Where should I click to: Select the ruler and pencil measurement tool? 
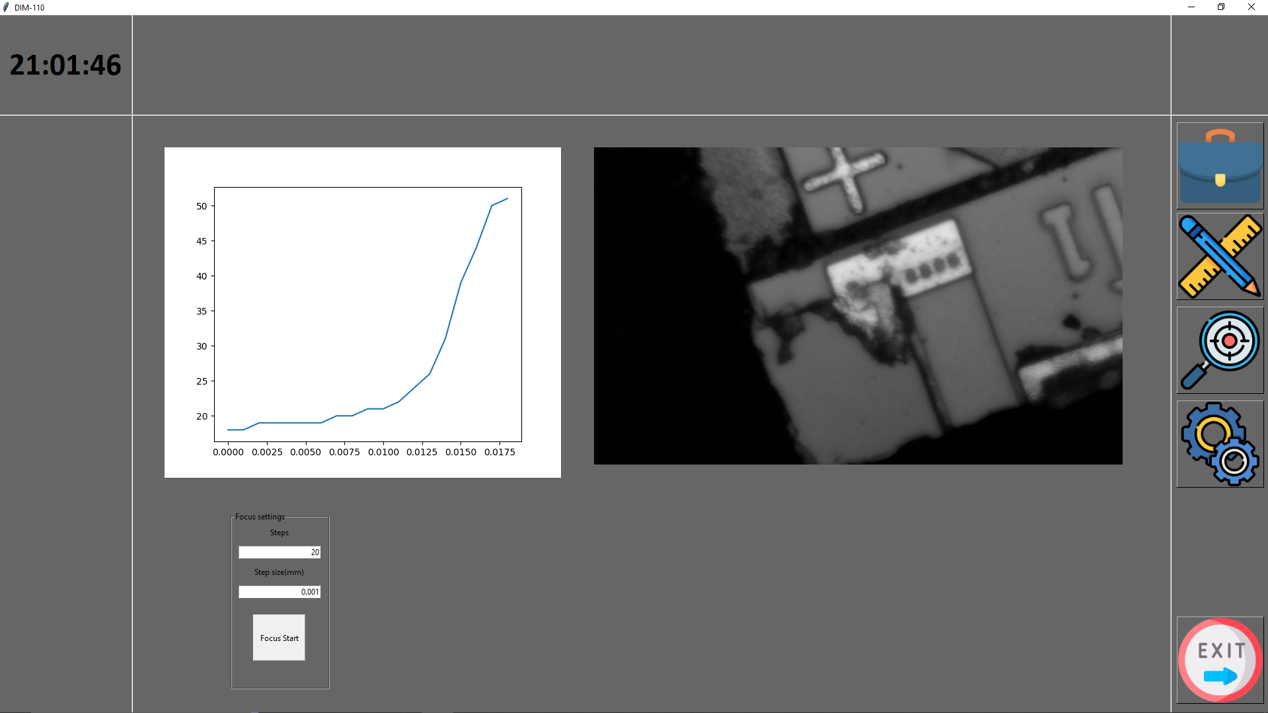(1220, 256)
